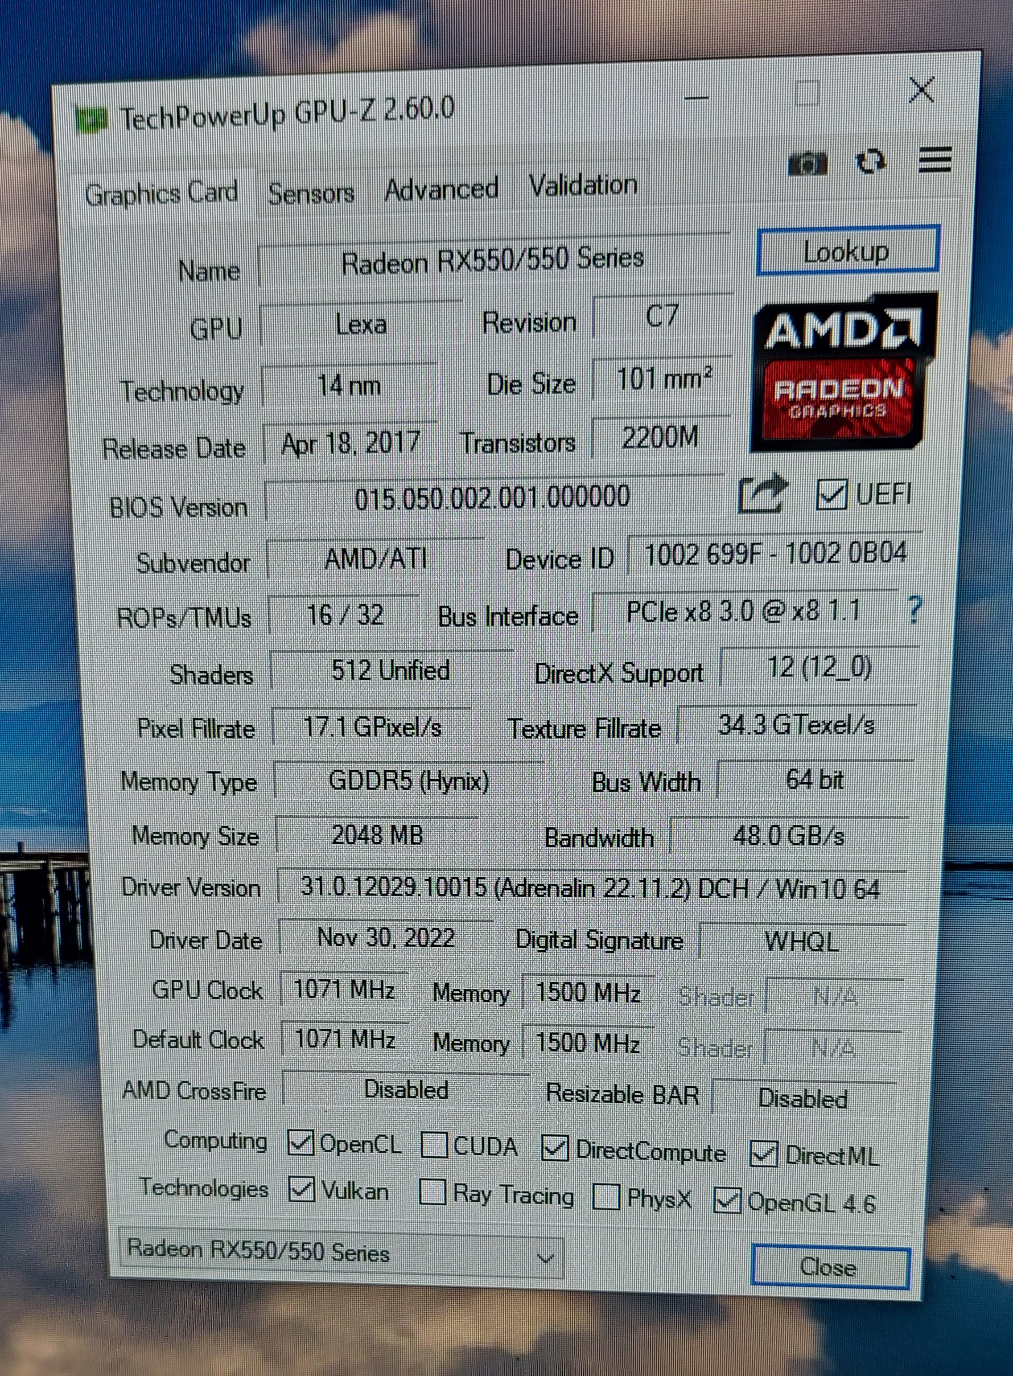Toggle the Vulkan checkbox
This screenshot has height=1376, width=1013.
302,1189
